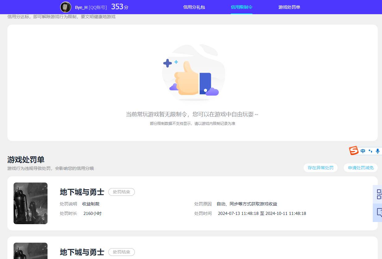Viewport: 382px width, 259px height.
Task: Click the 处罚结束 badge on second penalty
Action: point(122,252)
